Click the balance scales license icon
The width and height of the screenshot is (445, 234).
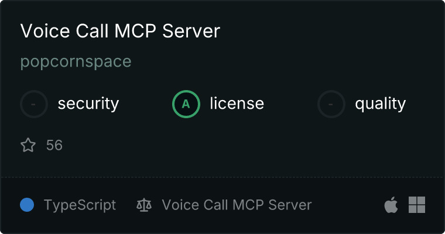pos(144,205)
